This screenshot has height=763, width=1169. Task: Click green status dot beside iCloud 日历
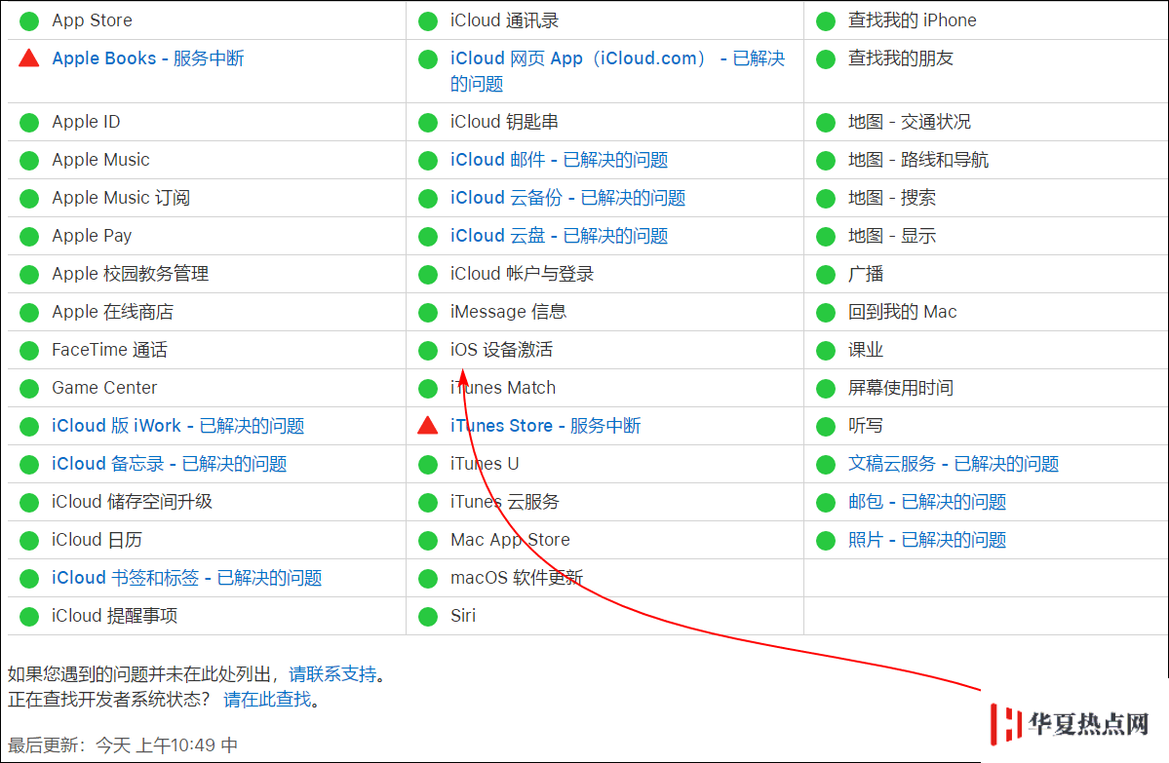coord(29,540)
